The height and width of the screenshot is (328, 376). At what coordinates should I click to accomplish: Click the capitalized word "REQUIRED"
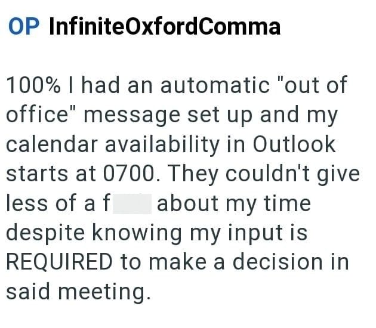tap(59, 262)
